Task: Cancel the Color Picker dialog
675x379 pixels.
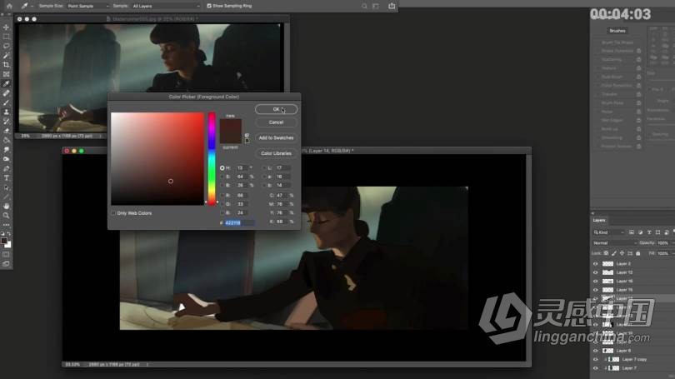Action: (x=276, y=122)
